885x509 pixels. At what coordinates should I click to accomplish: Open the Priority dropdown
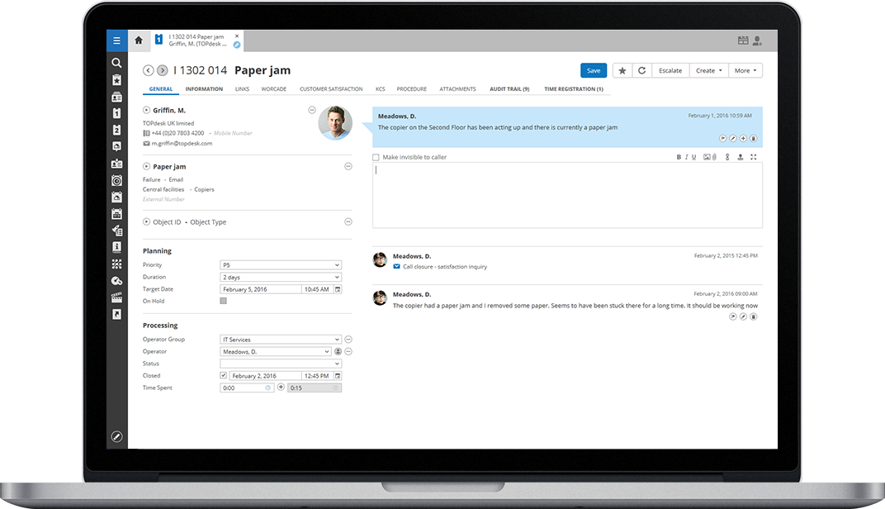281,265
